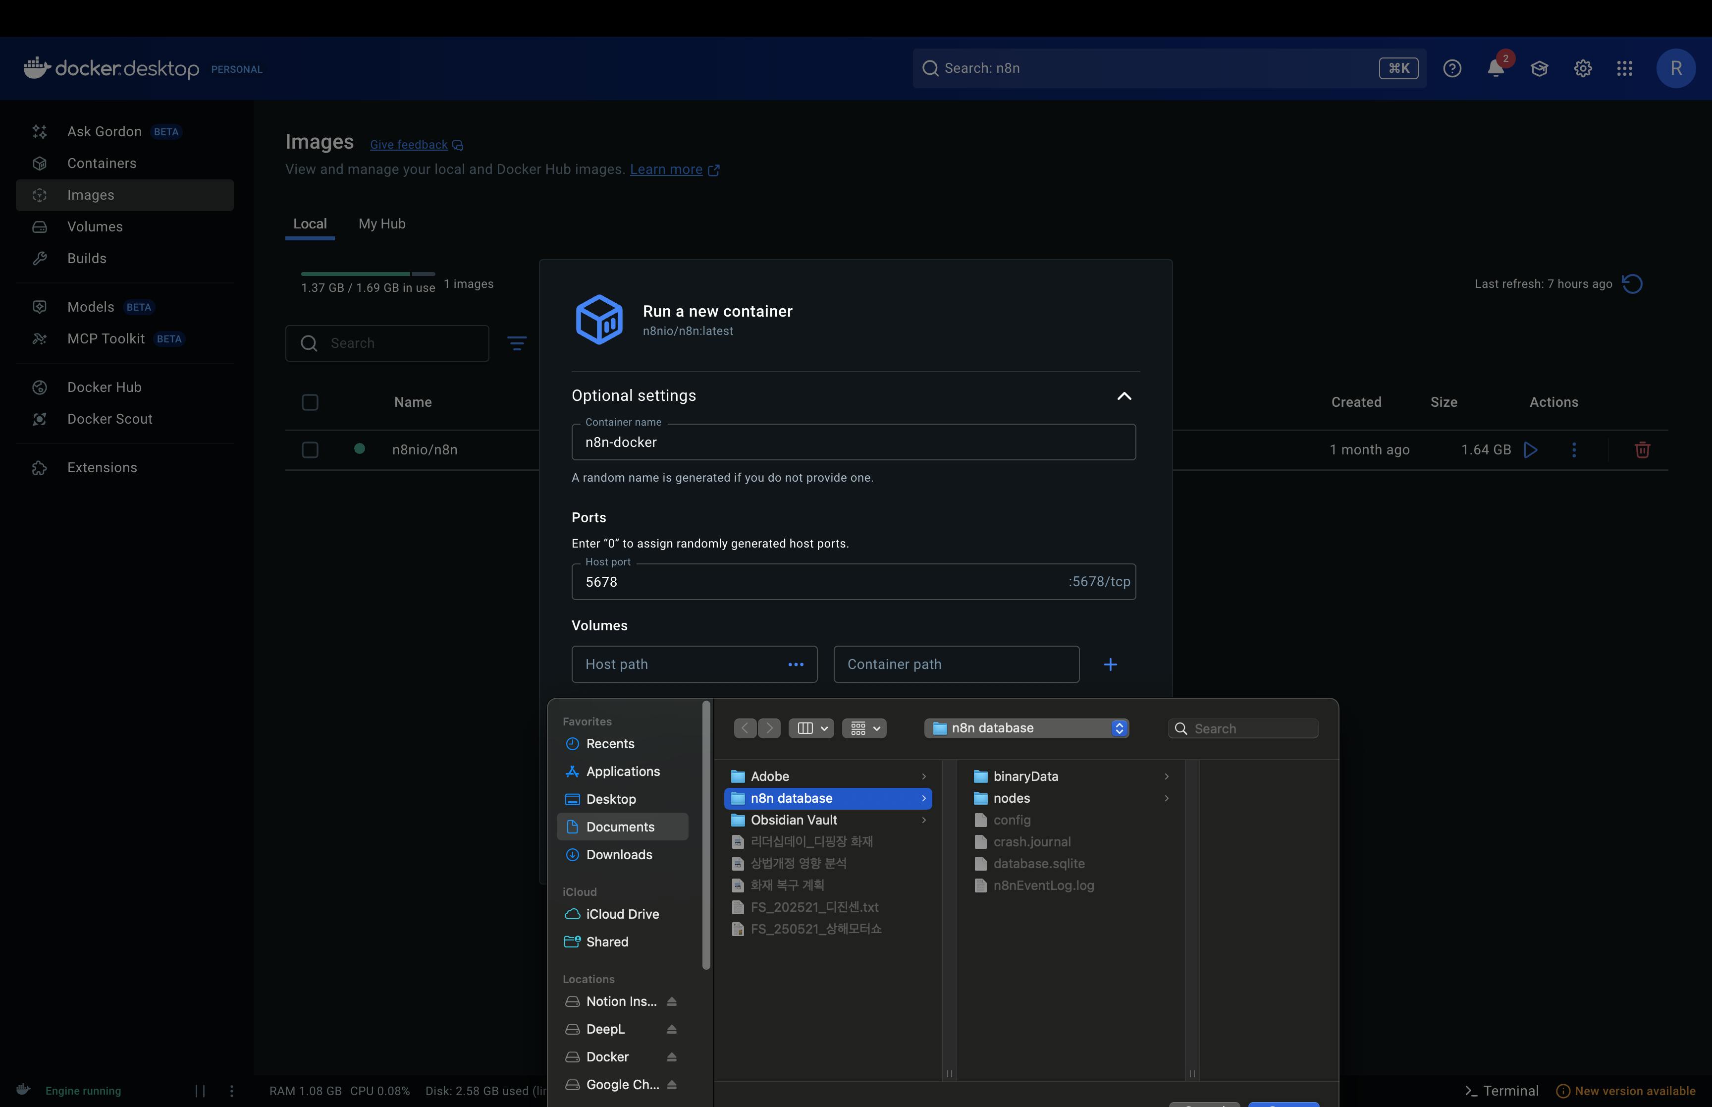Browse host path with ellipsis icon
Screen dimensions: 1712x1107
795,665
